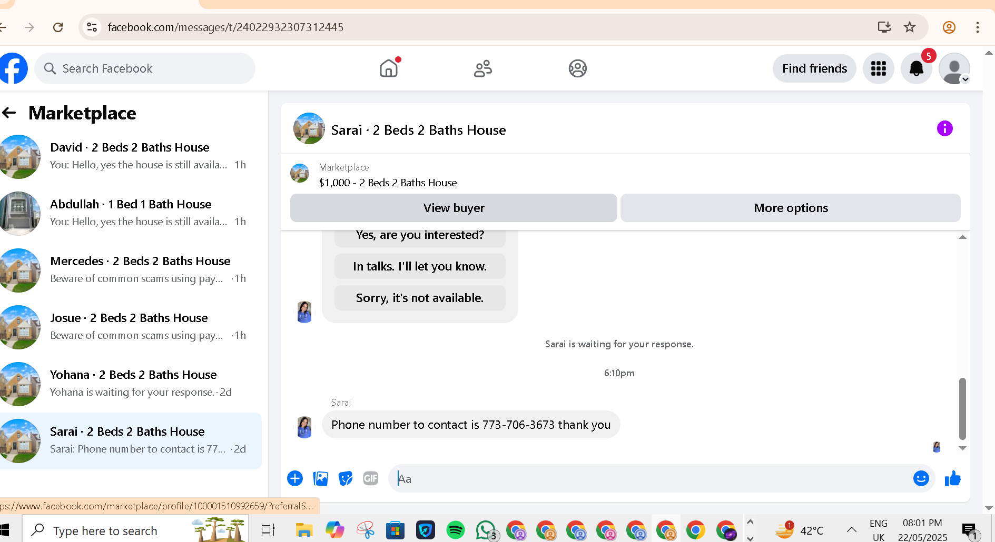This screenshot has height=542, width=995.
Task: Open the emoji picker
Action: click(921, 478)
